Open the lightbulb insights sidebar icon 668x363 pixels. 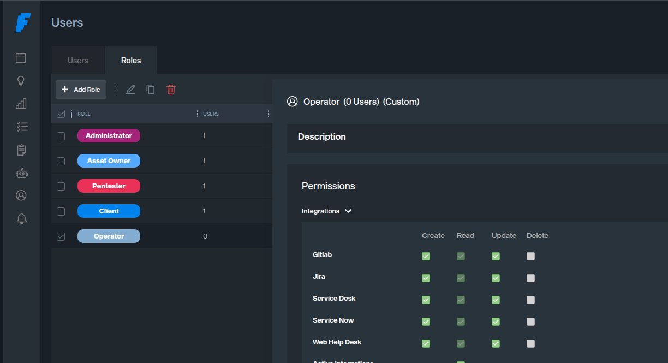21,81
